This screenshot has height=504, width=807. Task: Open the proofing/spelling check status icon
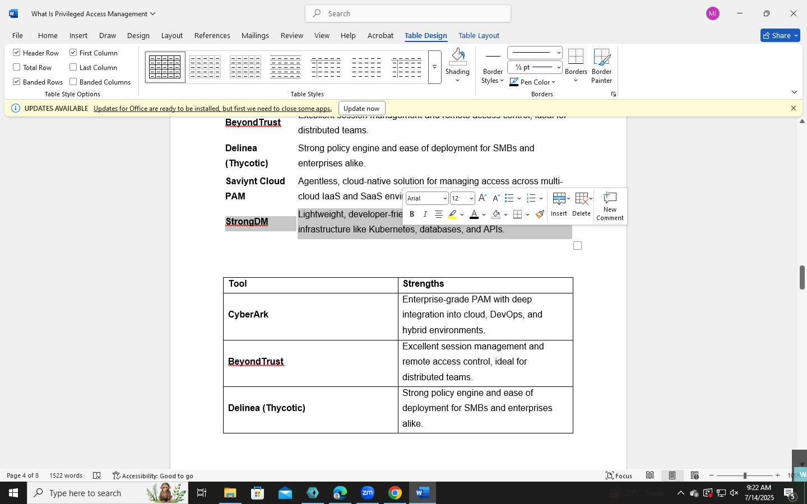pyautogui.click(x=97, y=475)
